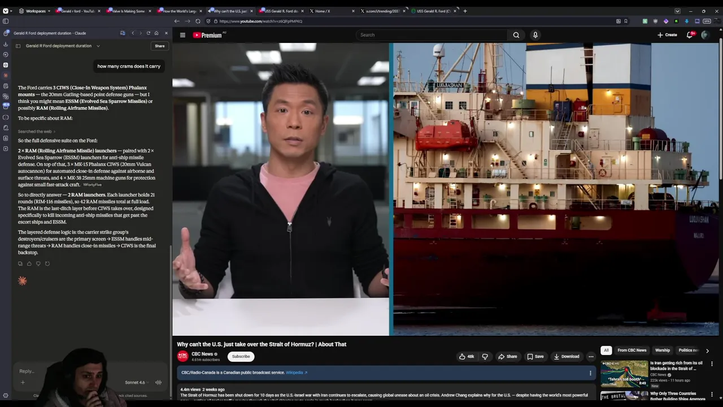Open a new browser tab
723x407 pixels.
tap(465, 11)
